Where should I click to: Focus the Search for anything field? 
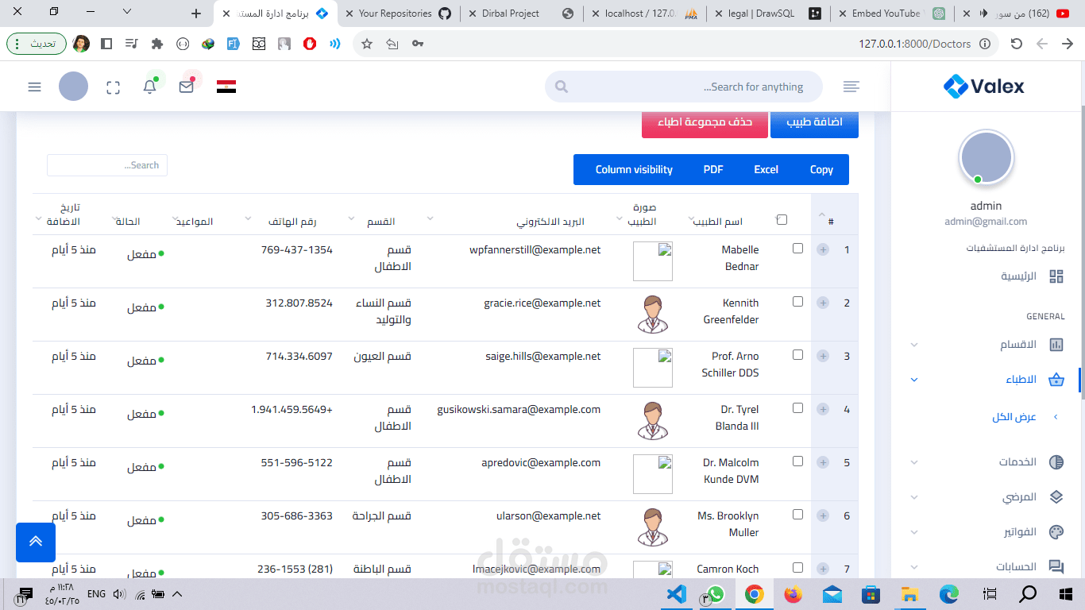tap(684, 87)
